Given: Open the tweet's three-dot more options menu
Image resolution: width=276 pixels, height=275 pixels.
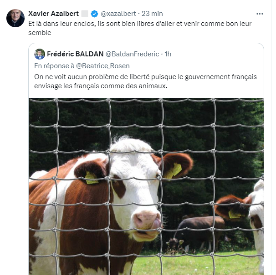Looking at the screenshot, I should click(260, 14).
